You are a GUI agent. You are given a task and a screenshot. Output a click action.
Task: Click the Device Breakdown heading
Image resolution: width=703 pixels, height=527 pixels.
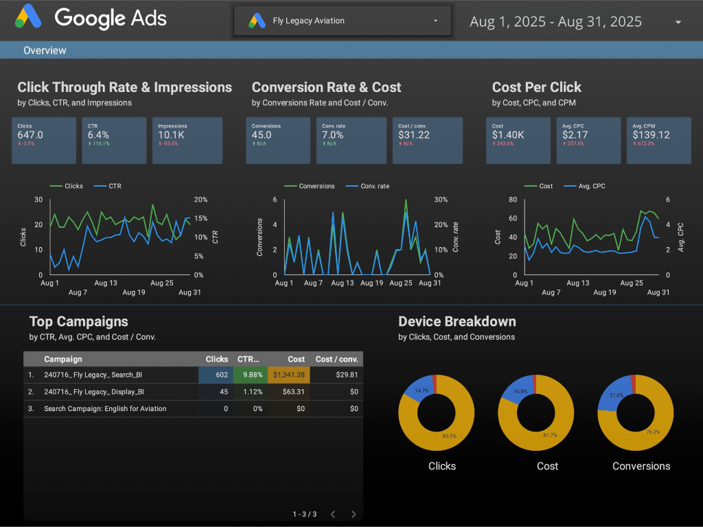tap(457, 321)
